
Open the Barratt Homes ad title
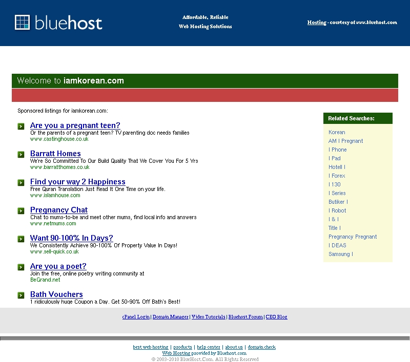[55, 154]
